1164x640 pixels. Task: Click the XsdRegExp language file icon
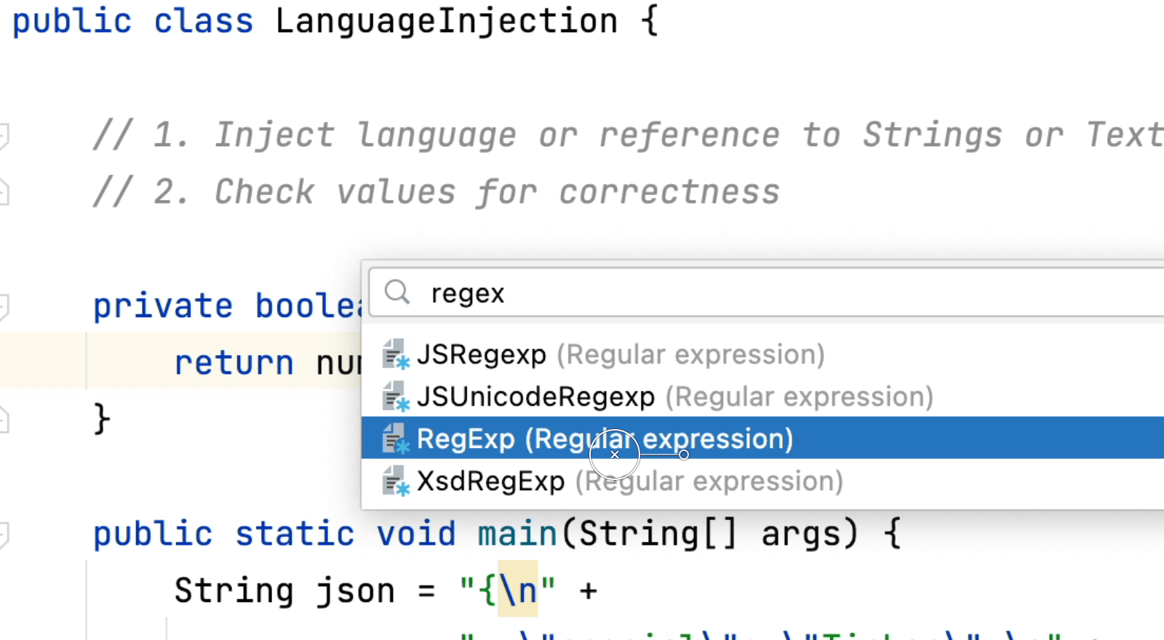pyautogui.click(x=396, y=481)
